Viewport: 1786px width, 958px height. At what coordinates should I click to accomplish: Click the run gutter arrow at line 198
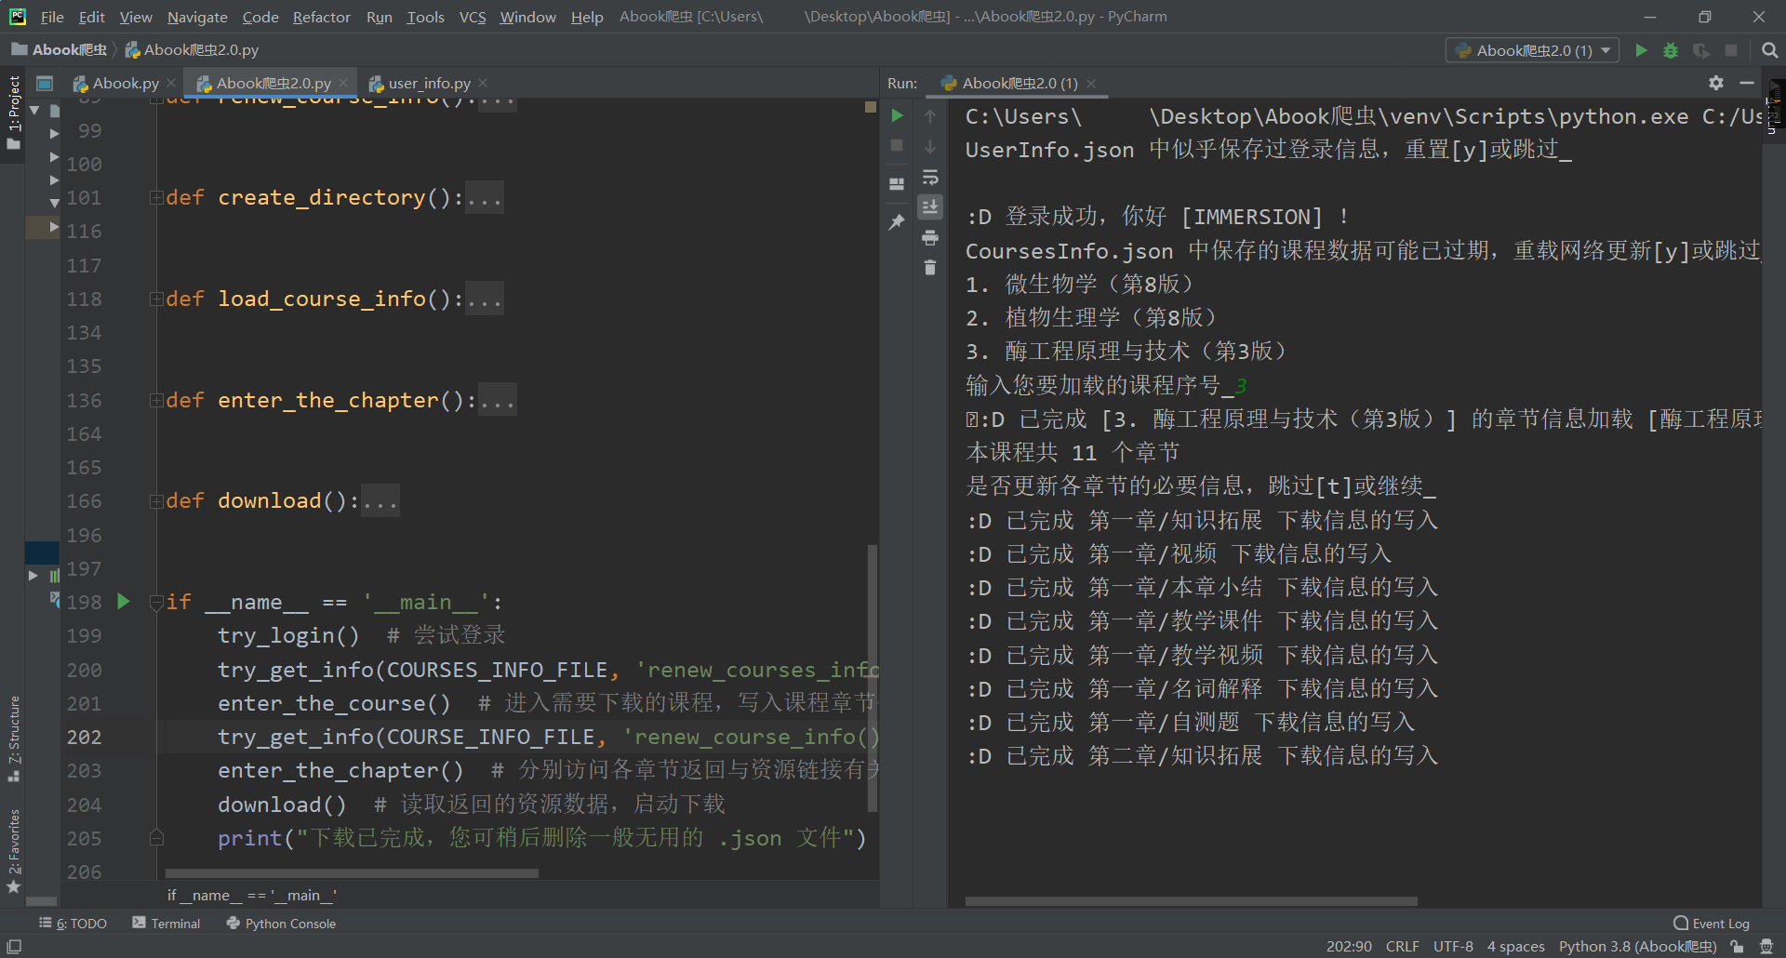(x=123, y=602)
